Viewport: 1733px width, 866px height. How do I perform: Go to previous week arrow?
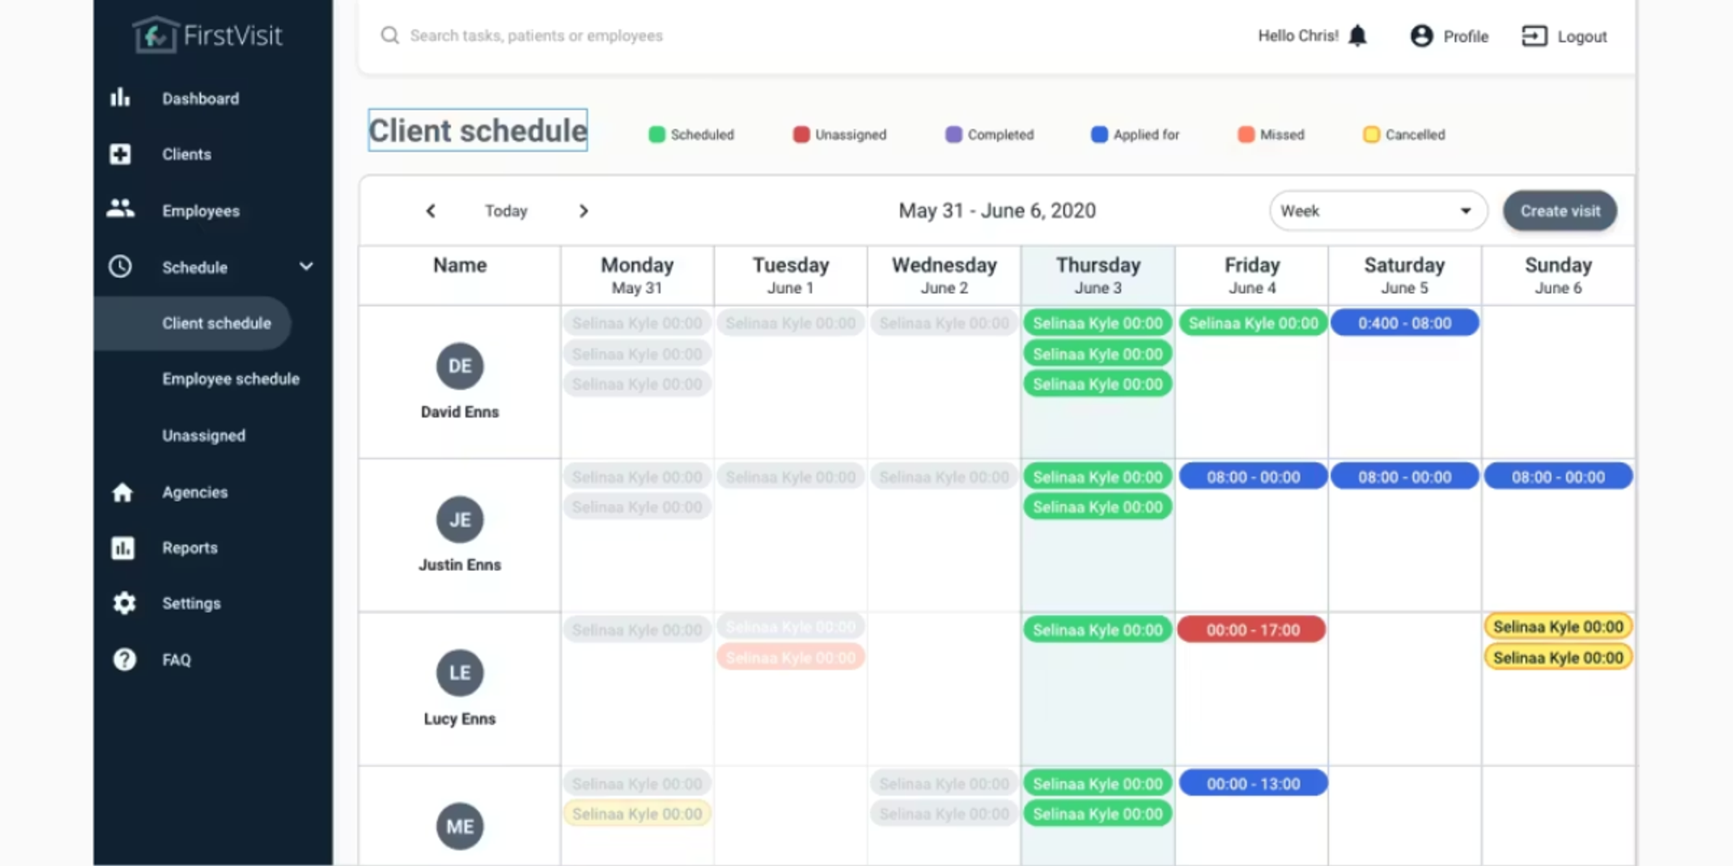[x=431, y=210]
